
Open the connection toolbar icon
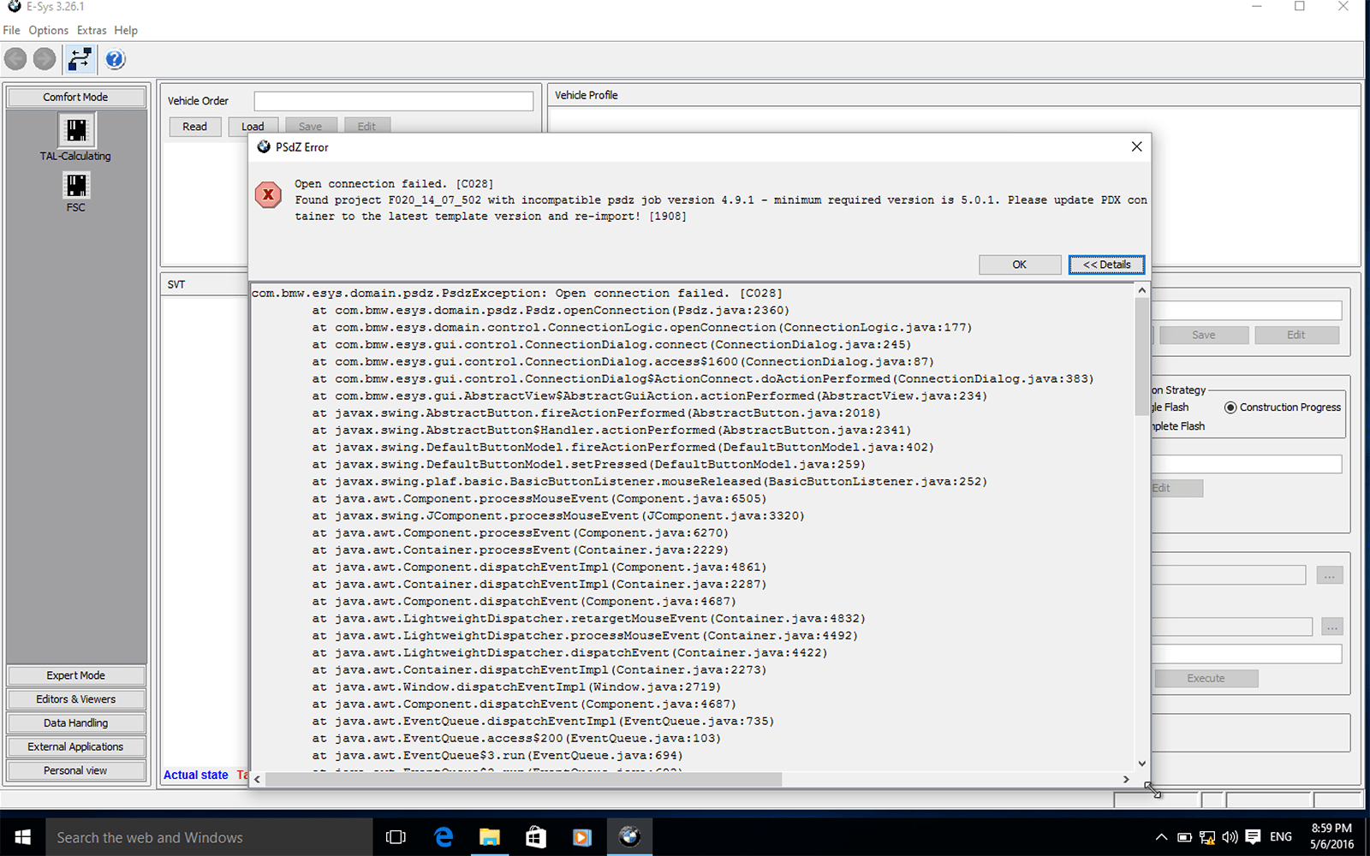pos(80,59)
